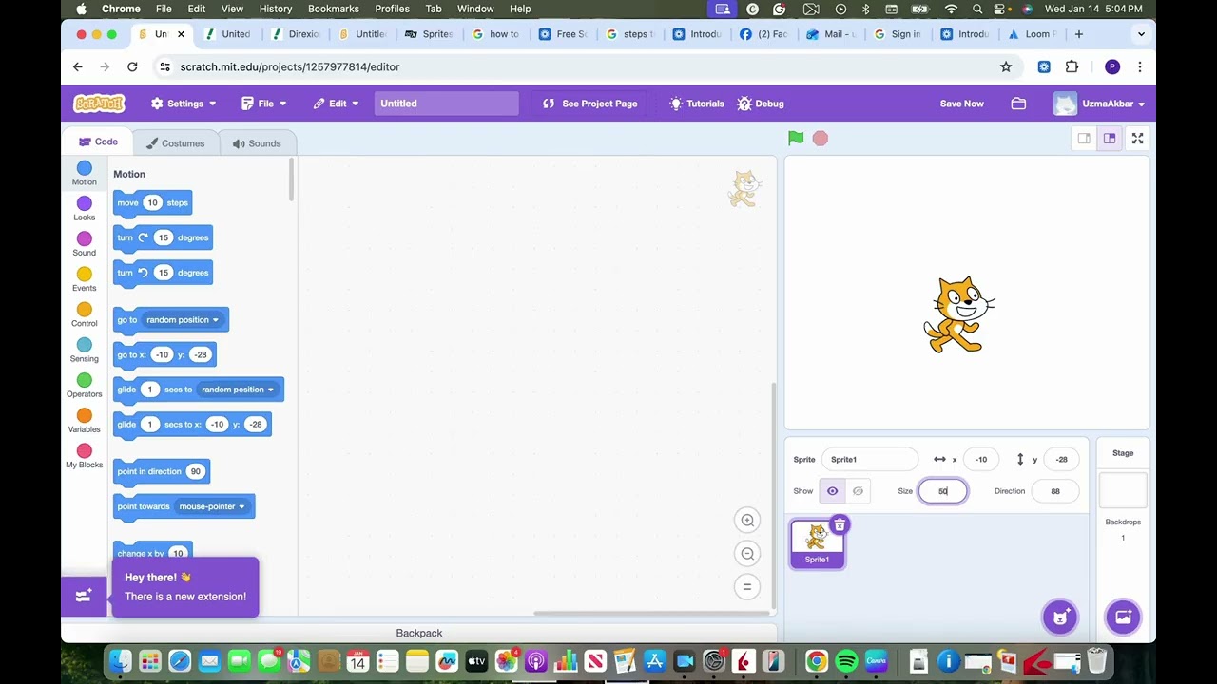Image resolution: width=1217 pixels, height=684 pixels.
Task: Select the Variables block category
Action: 85,421
